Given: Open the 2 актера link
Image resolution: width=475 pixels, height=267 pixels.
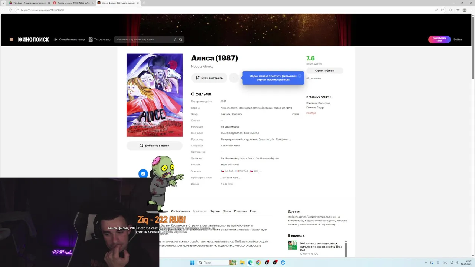Looking at the screenshot, I should 311,113.
